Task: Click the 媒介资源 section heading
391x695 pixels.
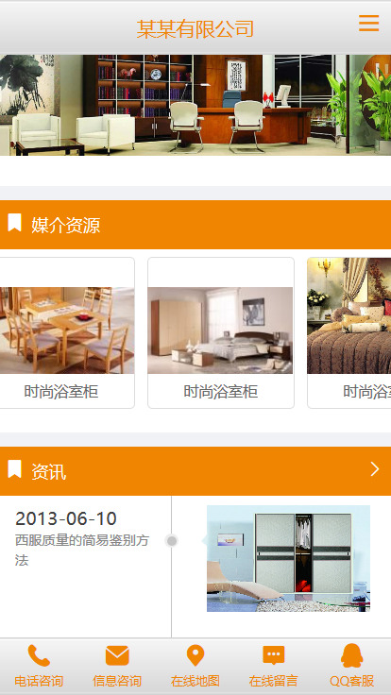Action: tap(65, 226)
